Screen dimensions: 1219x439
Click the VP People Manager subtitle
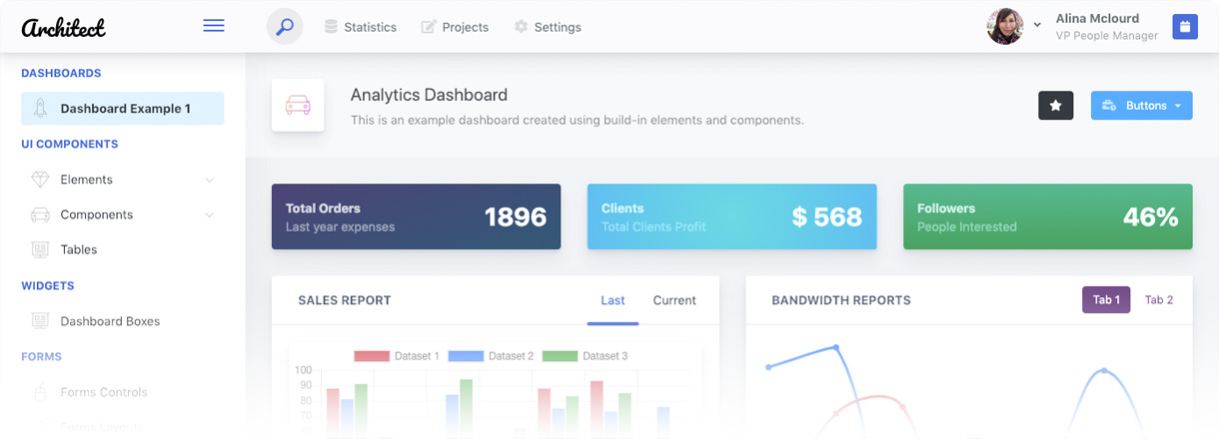click(x=1107, y=36)
